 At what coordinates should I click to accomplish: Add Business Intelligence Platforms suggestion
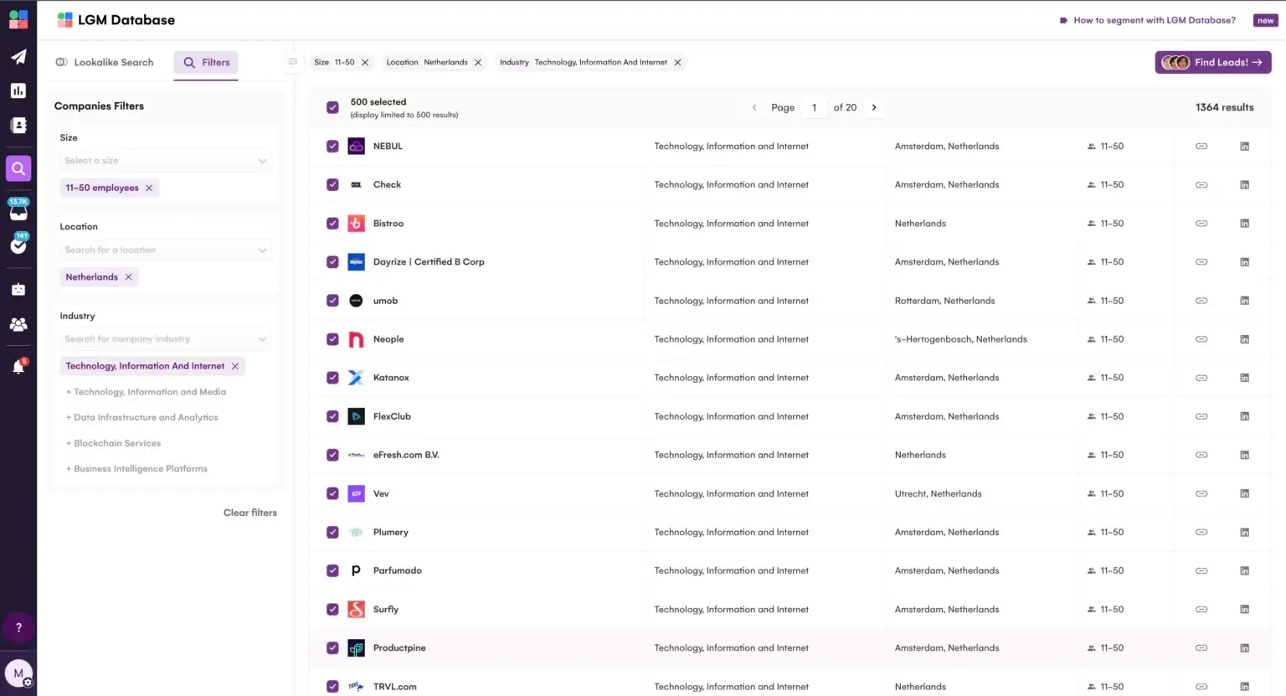pyautogui.click(x=136, y=469)
